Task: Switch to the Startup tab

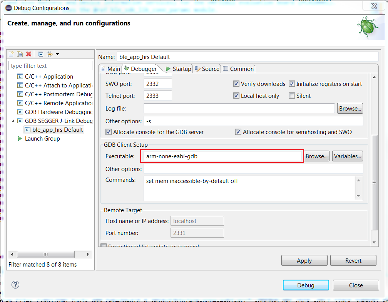Action: (x=179, y=69)
